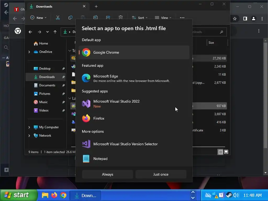
Task: Close the Downloads tab
Action: [x=84, y=6]
